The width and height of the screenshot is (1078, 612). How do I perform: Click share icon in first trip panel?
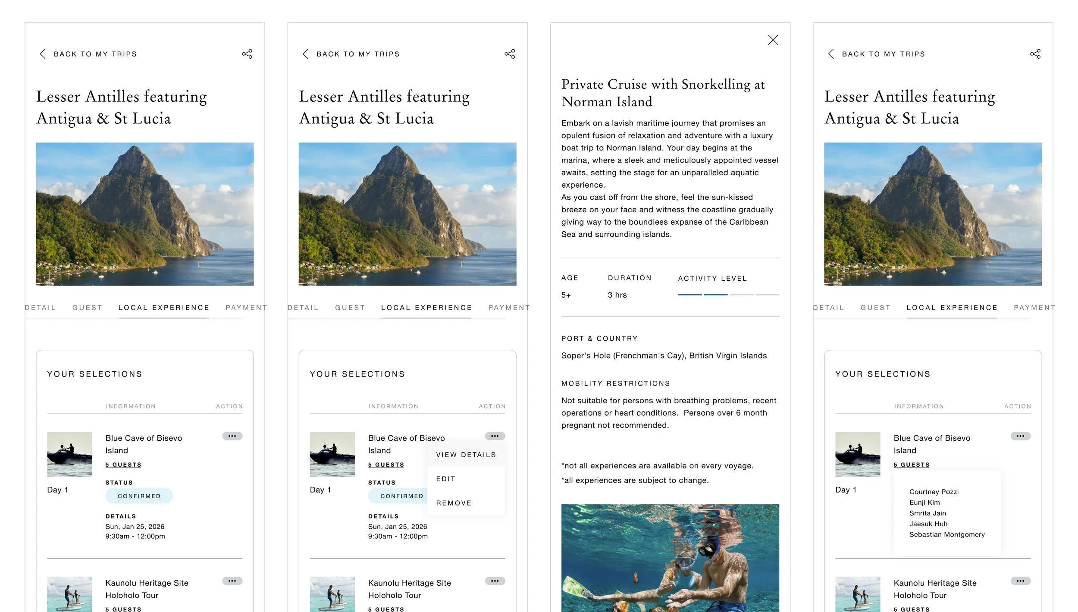[x=247, y=54]
